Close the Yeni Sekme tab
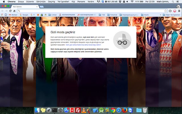 point(37,7)
